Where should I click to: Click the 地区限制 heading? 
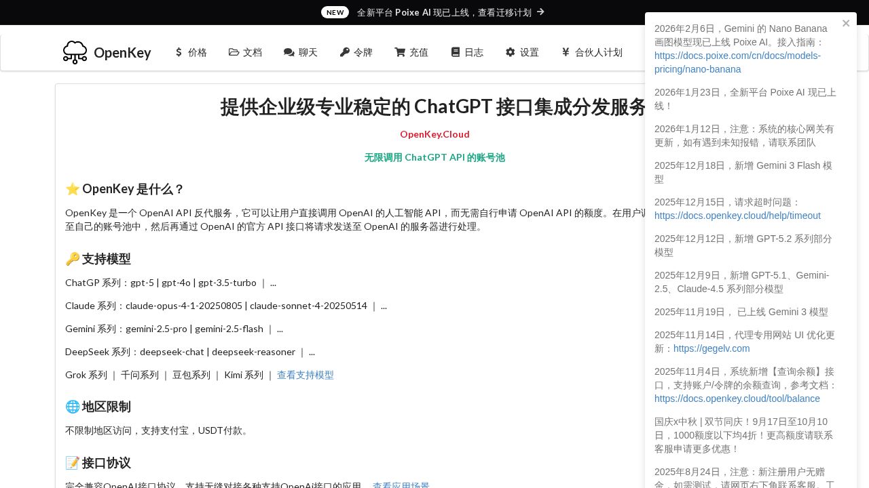coord(98,407)
